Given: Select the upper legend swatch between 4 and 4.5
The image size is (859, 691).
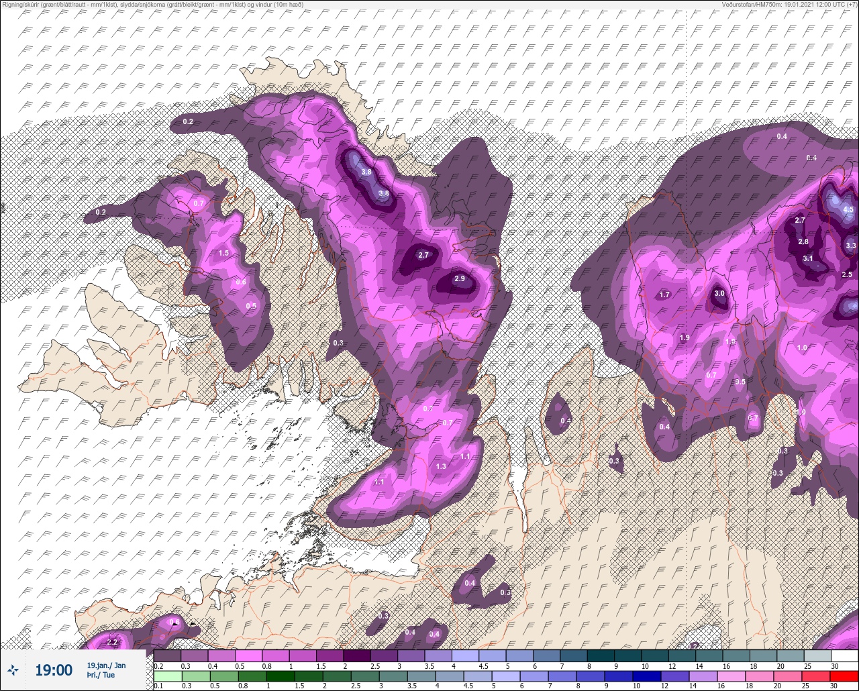Looking at the screenshot, I should [x=465, y=655].
